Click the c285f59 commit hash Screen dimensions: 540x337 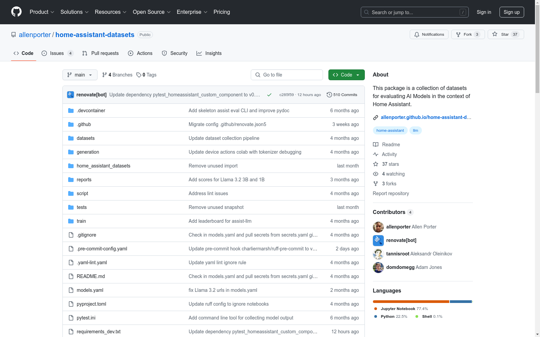287,95
